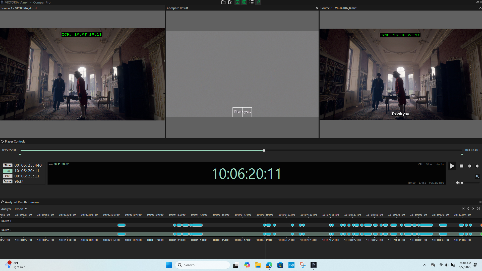Screen dimensions: 482x271
Task: Click the magnifier zoom icon below transport
Action: [x=477, y=176]
